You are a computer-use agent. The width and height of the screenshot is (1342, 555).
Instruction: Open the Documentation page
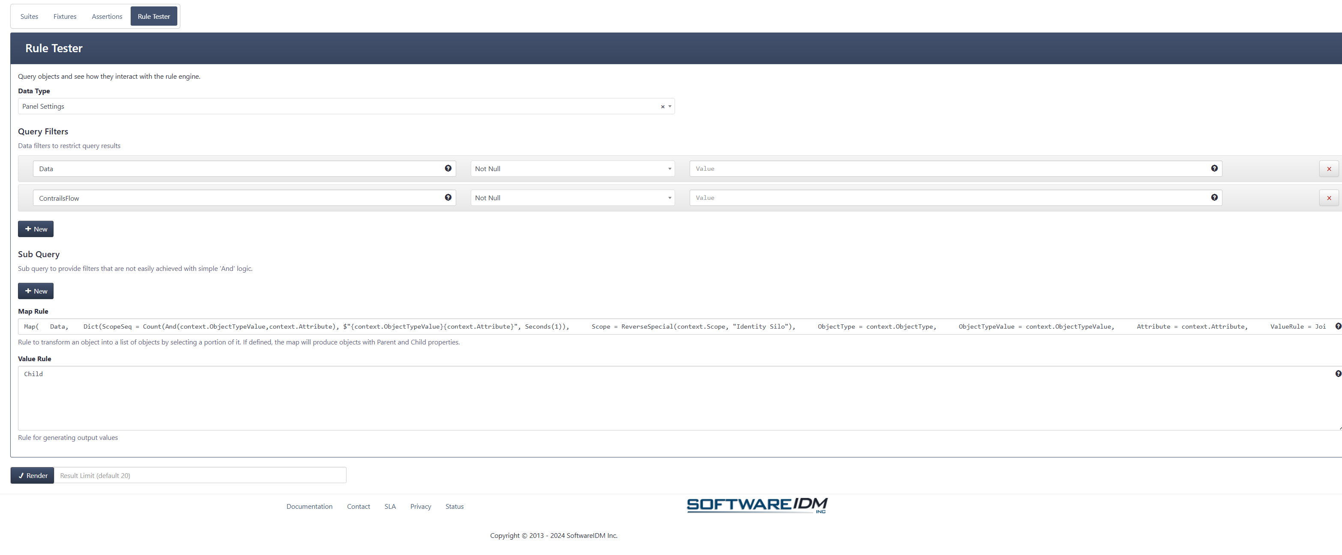pyautogui.click(x=309, y=506)
